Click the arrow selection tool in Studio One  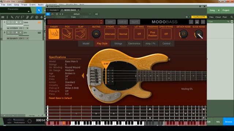pyautogui.click(x=39, y=11)
